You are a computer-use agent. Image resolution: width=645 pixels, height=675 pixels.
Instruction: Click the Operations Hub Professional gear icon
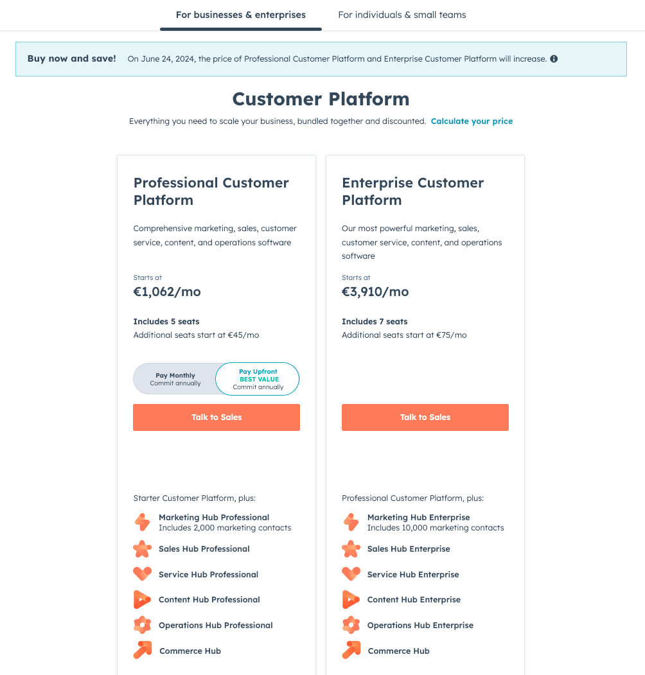point(142,625)
